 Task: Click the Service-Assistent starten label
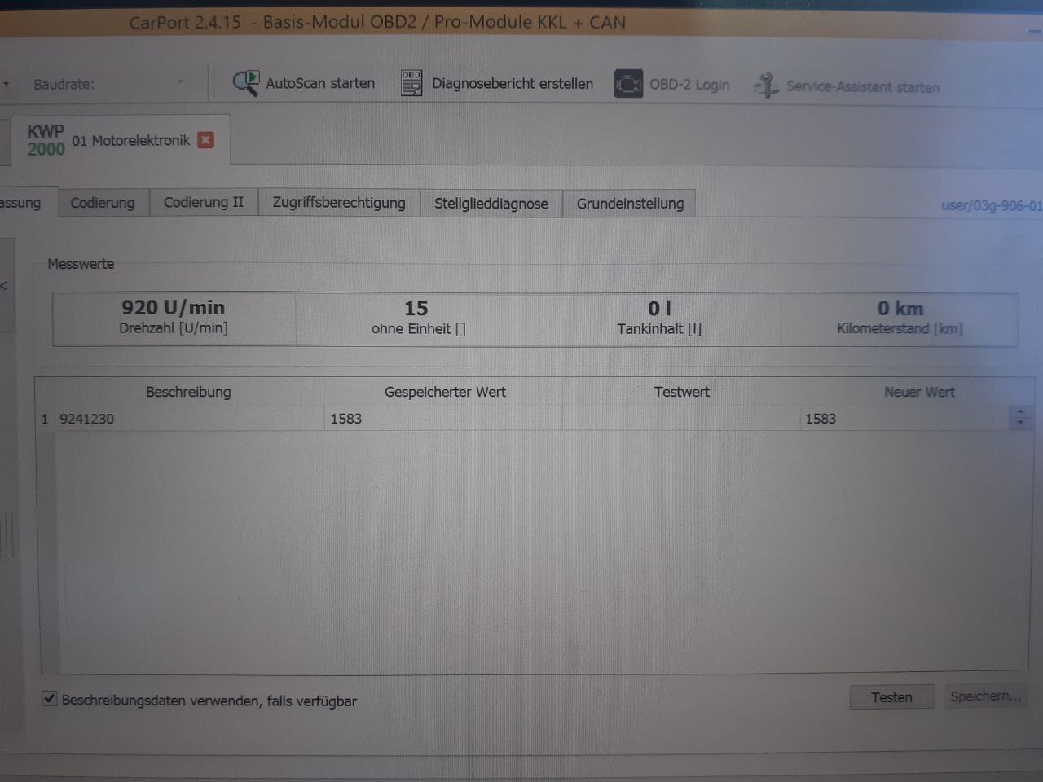tap(863, 86)
